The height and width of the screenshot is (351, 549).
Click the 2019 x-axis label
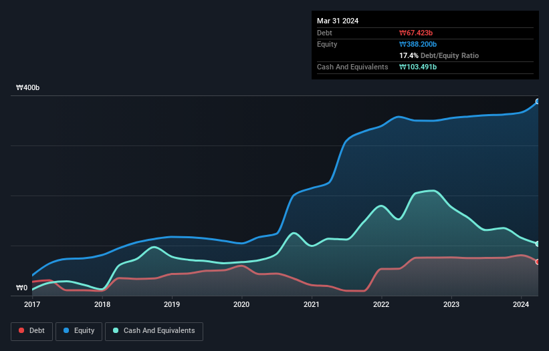pos(172,304)
